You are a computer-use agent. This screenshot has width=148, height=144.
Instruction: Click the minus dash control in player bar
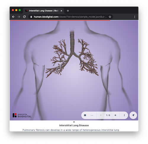click(x=92, y=115)
